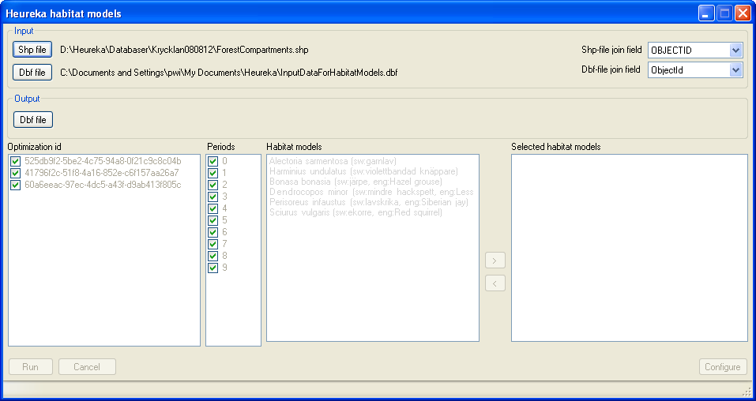Image resolution: width=756 pixels, height=401 pixels.
Task: Click the add habitat model arrow (>)
Action: click(x=495, y=260)
